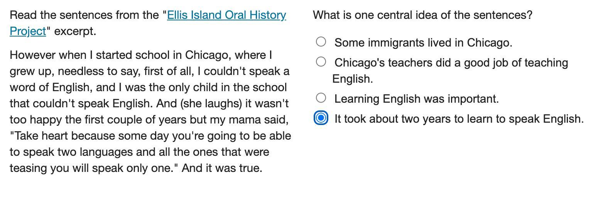Click the "Project" link text on second line
Image resolution: width=598 pixels, height=215 pixels.
(28, 31)
